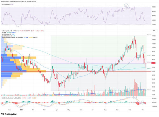The image size is (159, 117).
Task: Click the Dec label on the time axis
Action: 10,110
